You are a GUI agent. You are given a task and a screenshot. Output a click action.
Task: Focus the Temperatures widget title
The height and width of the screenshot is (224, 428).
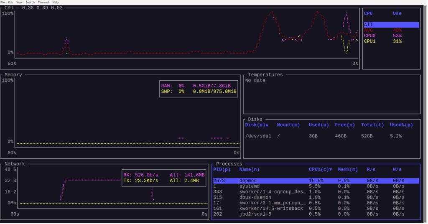click(x=265, y=75)
